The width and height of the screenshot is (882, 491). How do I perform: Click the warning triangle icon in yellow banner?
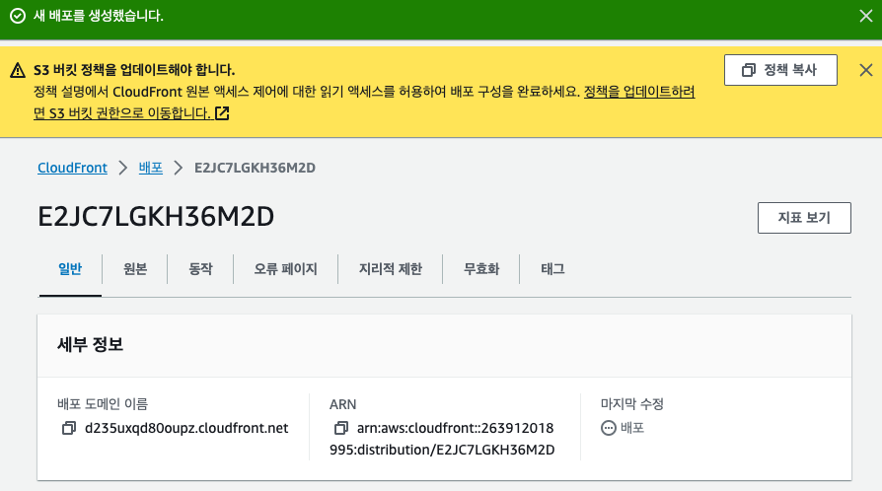tap(18, 70)
